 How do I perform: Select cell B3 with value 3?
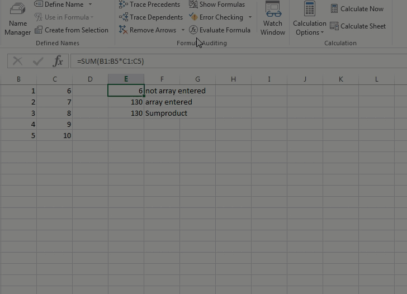pos(18,113)
